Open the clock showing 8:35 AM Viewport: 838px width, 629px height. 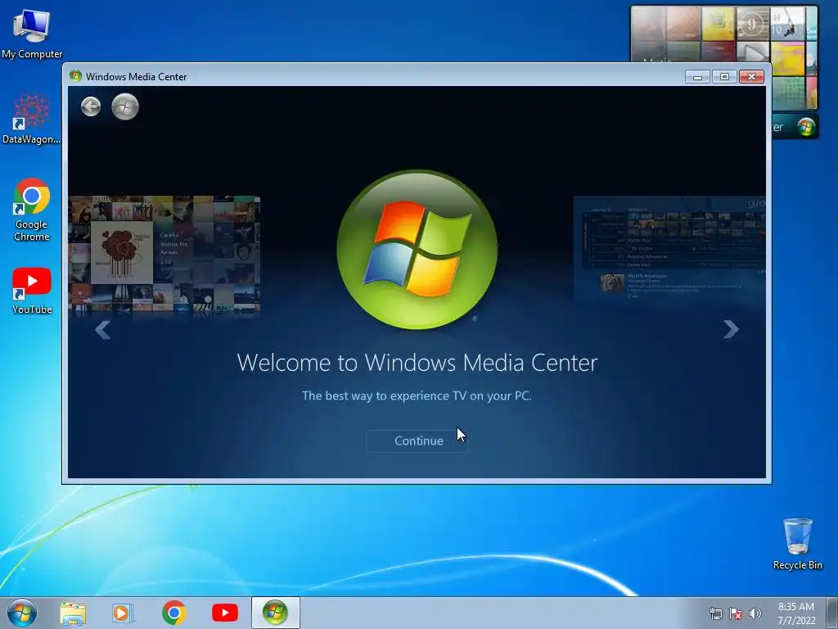tap(796, 613)
